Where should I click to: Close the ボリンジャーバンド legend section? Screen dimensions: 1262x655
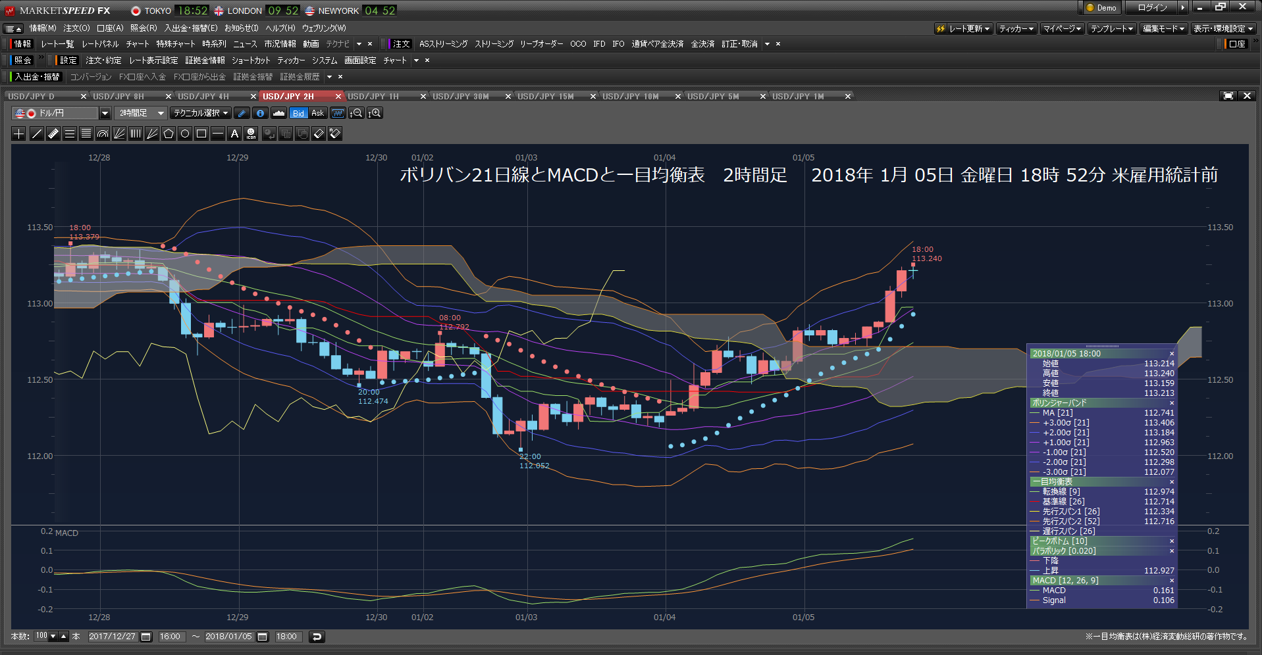[x=1172, y=403]
